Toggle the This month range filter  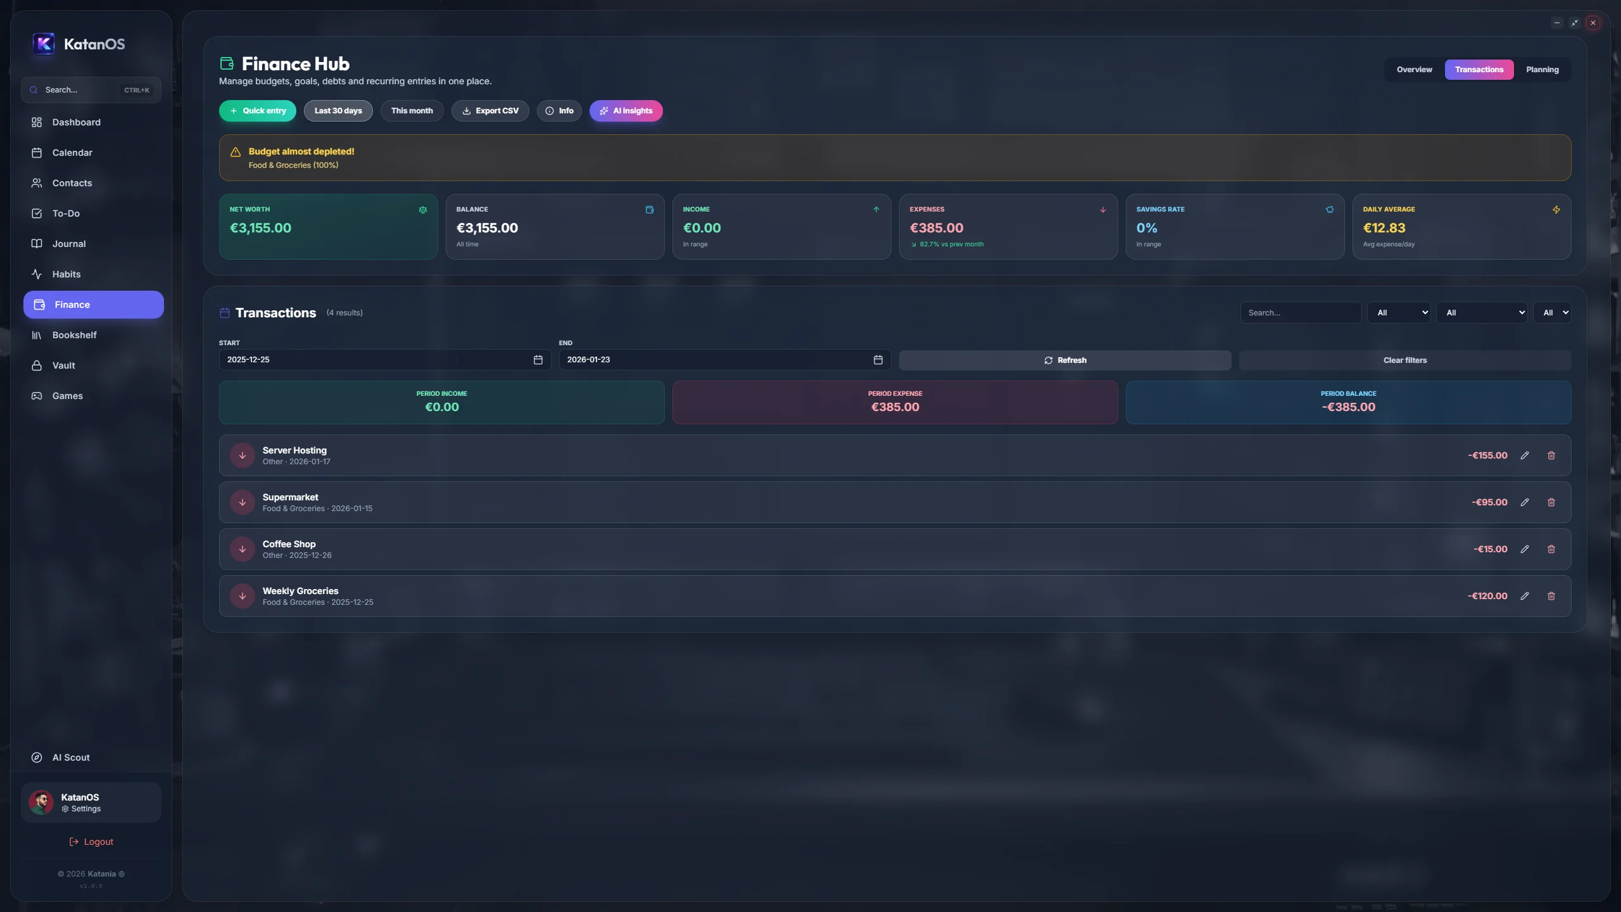click(412, 111)
